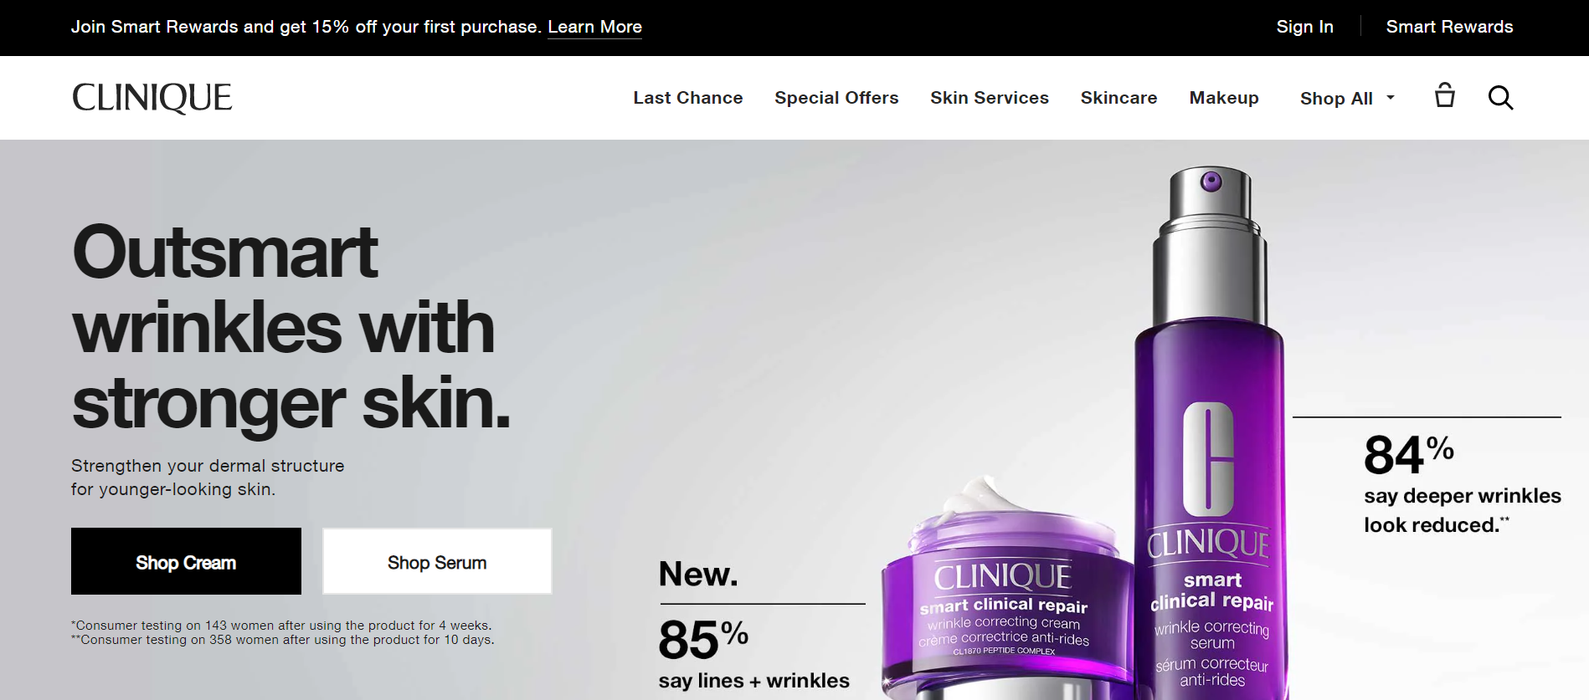Select the Skincare menu item

pyautogui.click(x=1118, y=98)
